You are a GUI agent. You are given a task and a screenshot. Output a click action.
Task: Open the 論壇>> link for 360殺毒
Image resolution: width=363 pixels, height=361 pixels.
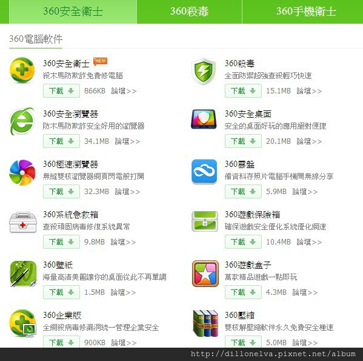point(309,91)
